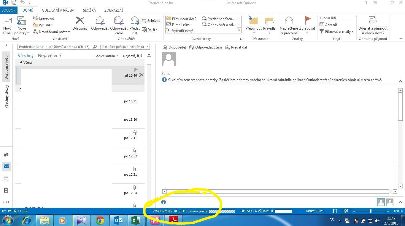Open the Tasks navigation icon
Viewport: 405px width, 226px height.
[x=6, y=190]
